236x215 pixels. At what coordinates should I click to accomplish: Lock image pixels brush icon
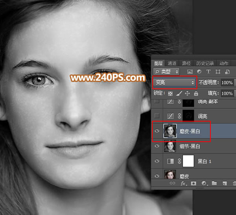click(179, 93)
